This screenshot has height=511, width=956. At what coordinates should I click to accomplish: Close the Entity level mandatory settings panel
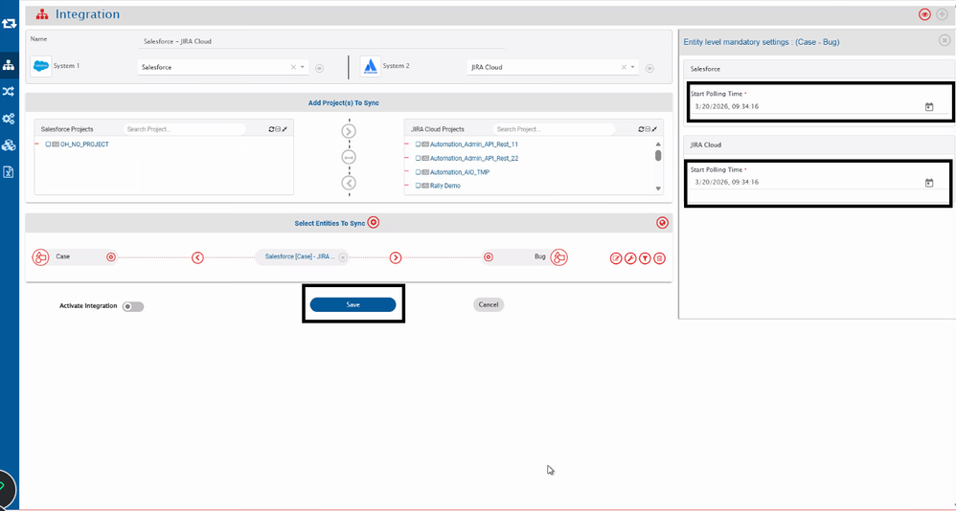point(945,40)
